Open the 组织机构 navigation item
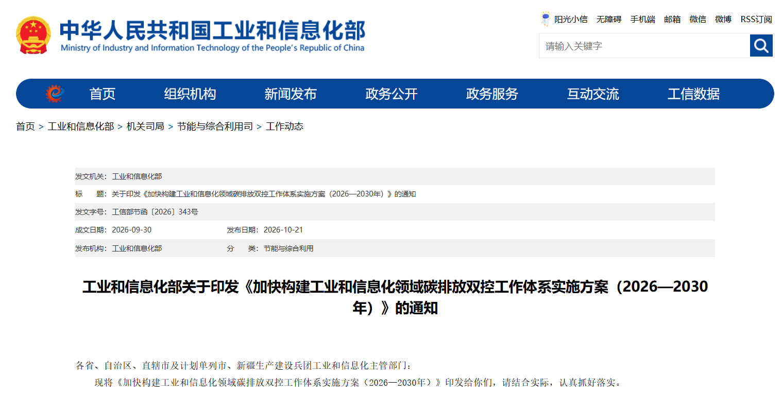This screenshot has height=396, width=782. tap(190, 94)
